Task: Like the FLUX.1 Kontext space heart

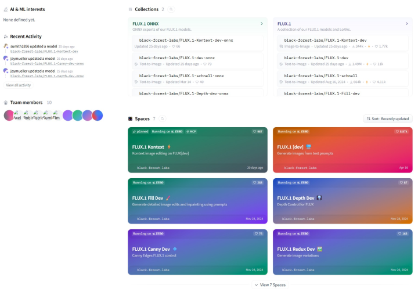Action: click(x=257, y=132)
